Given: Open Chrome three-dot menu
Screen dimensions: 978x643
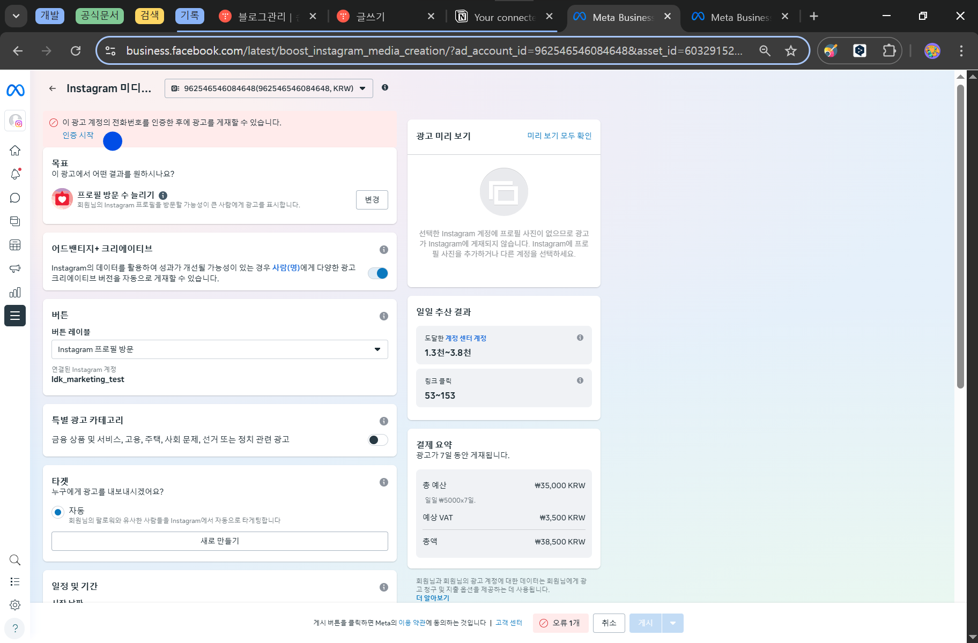Looking at the screenshot, I should pos(961,51).
